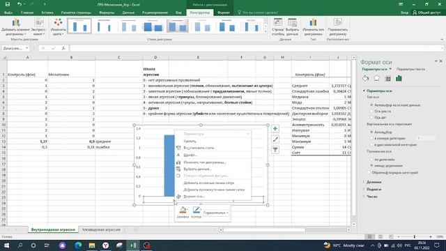This screenshot has width=446, height=251.
Task: Open Axis Options bar chart icon
Action: (399, 78)
